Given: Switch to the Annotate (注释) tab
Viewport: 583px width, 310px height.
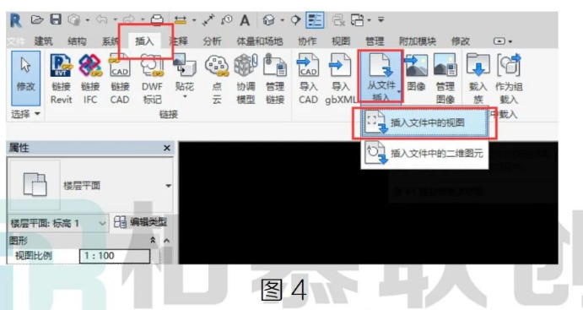Looking at the screenshot, I should 179,41.
